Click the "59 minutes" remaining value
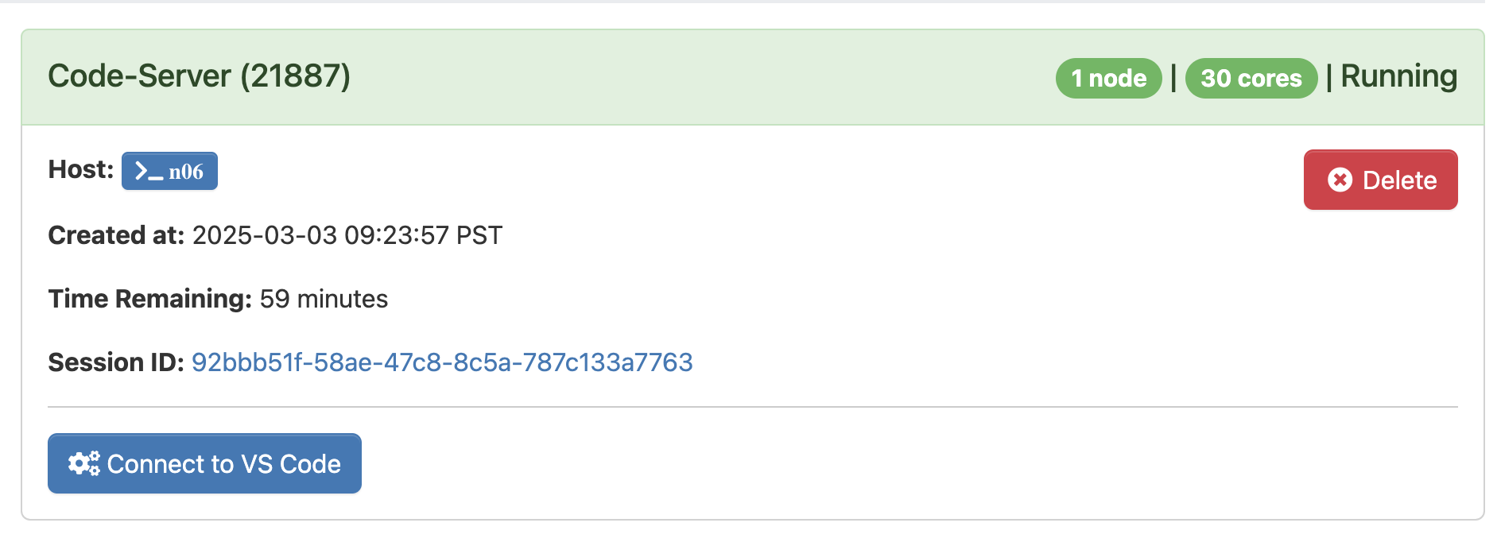Image resolution: width=1501 pixels, height=542 pixels. click(324, 299)
